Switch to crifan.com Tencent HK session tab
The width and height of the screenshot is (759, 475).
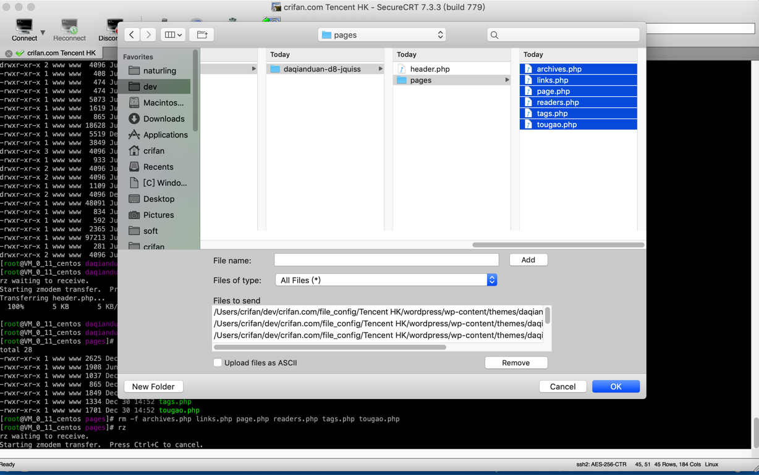point(61,53)
